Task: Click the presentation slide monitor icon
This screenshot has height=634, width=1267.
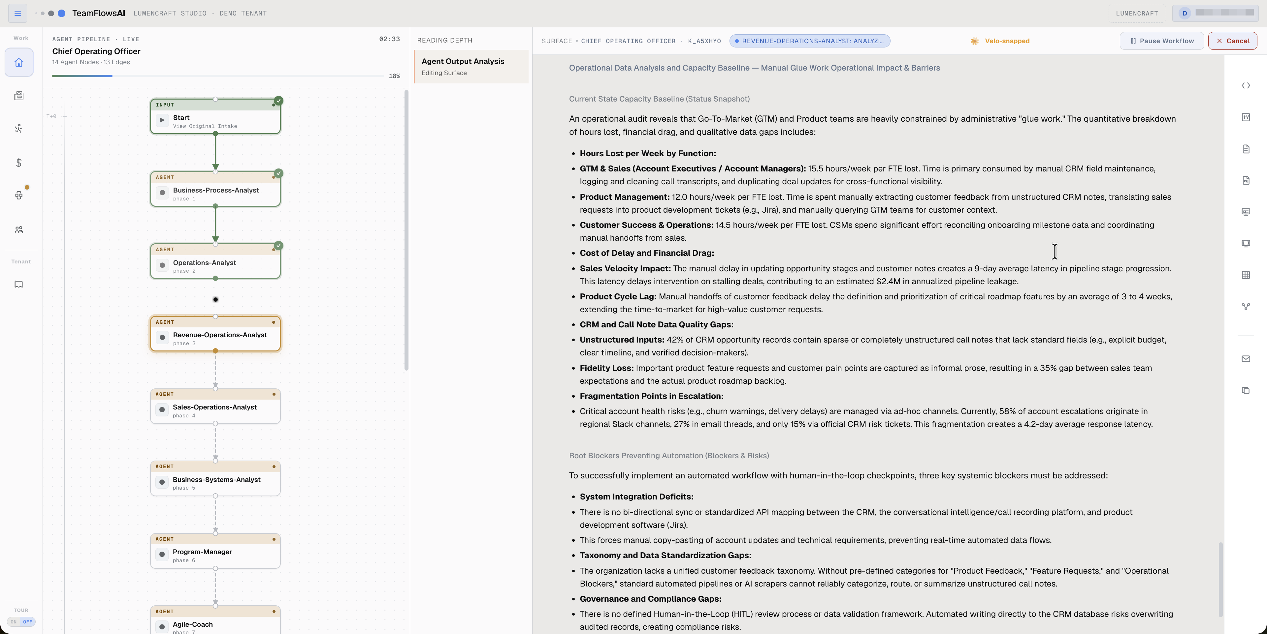Action: point(1246,212)
